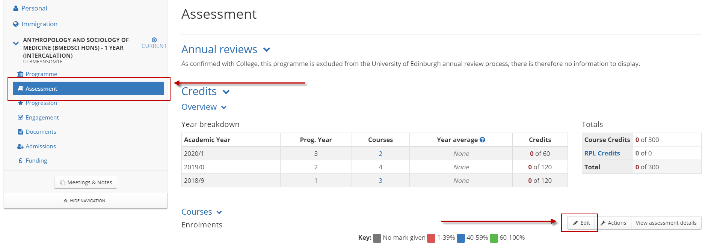This screenshot has height=245, width=708.
Task: Click the Funding pound sign icon
Action: point(21,160)
